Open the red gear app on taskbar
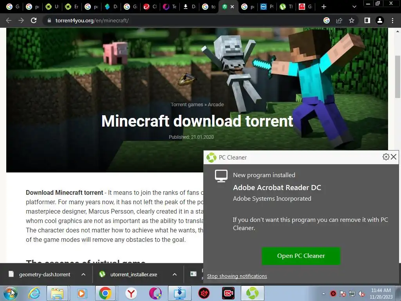Screen dimensions: 401x301 tap(204, 293)
